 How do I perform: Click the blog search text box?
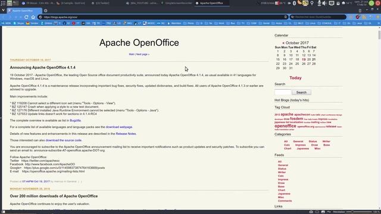point(283,93)
